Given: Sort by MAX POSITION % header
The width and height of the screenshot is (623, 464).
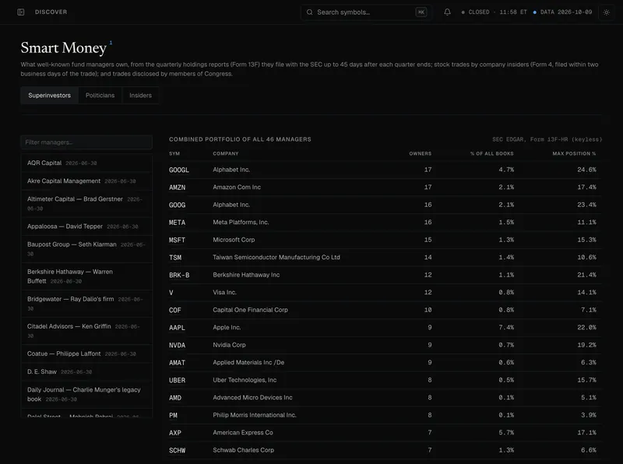Looking at the screenshot, I should click(x=574, y=153).
